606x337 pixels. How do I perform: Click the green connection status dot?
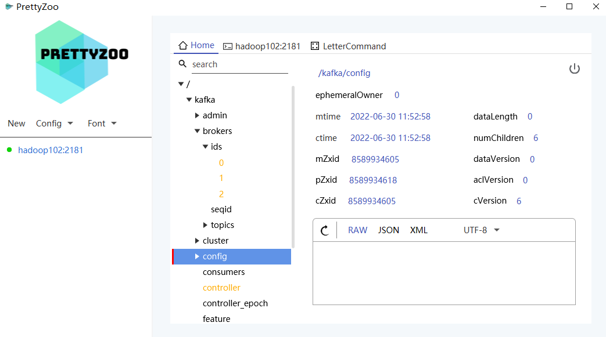[9, 150]
